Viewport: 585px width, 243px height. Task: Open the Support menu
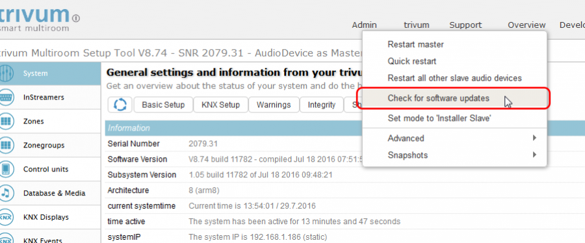[465, 25]
